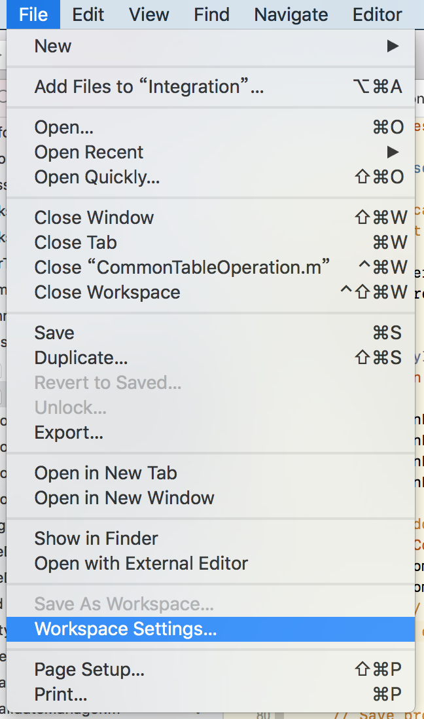
Task: Expand the Open Recent submenu
Action: [x=88, y=153]
